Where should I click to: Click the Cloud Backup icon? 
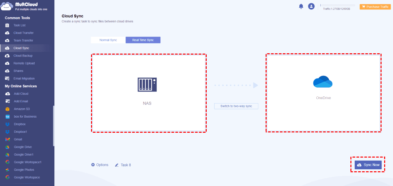7,56
